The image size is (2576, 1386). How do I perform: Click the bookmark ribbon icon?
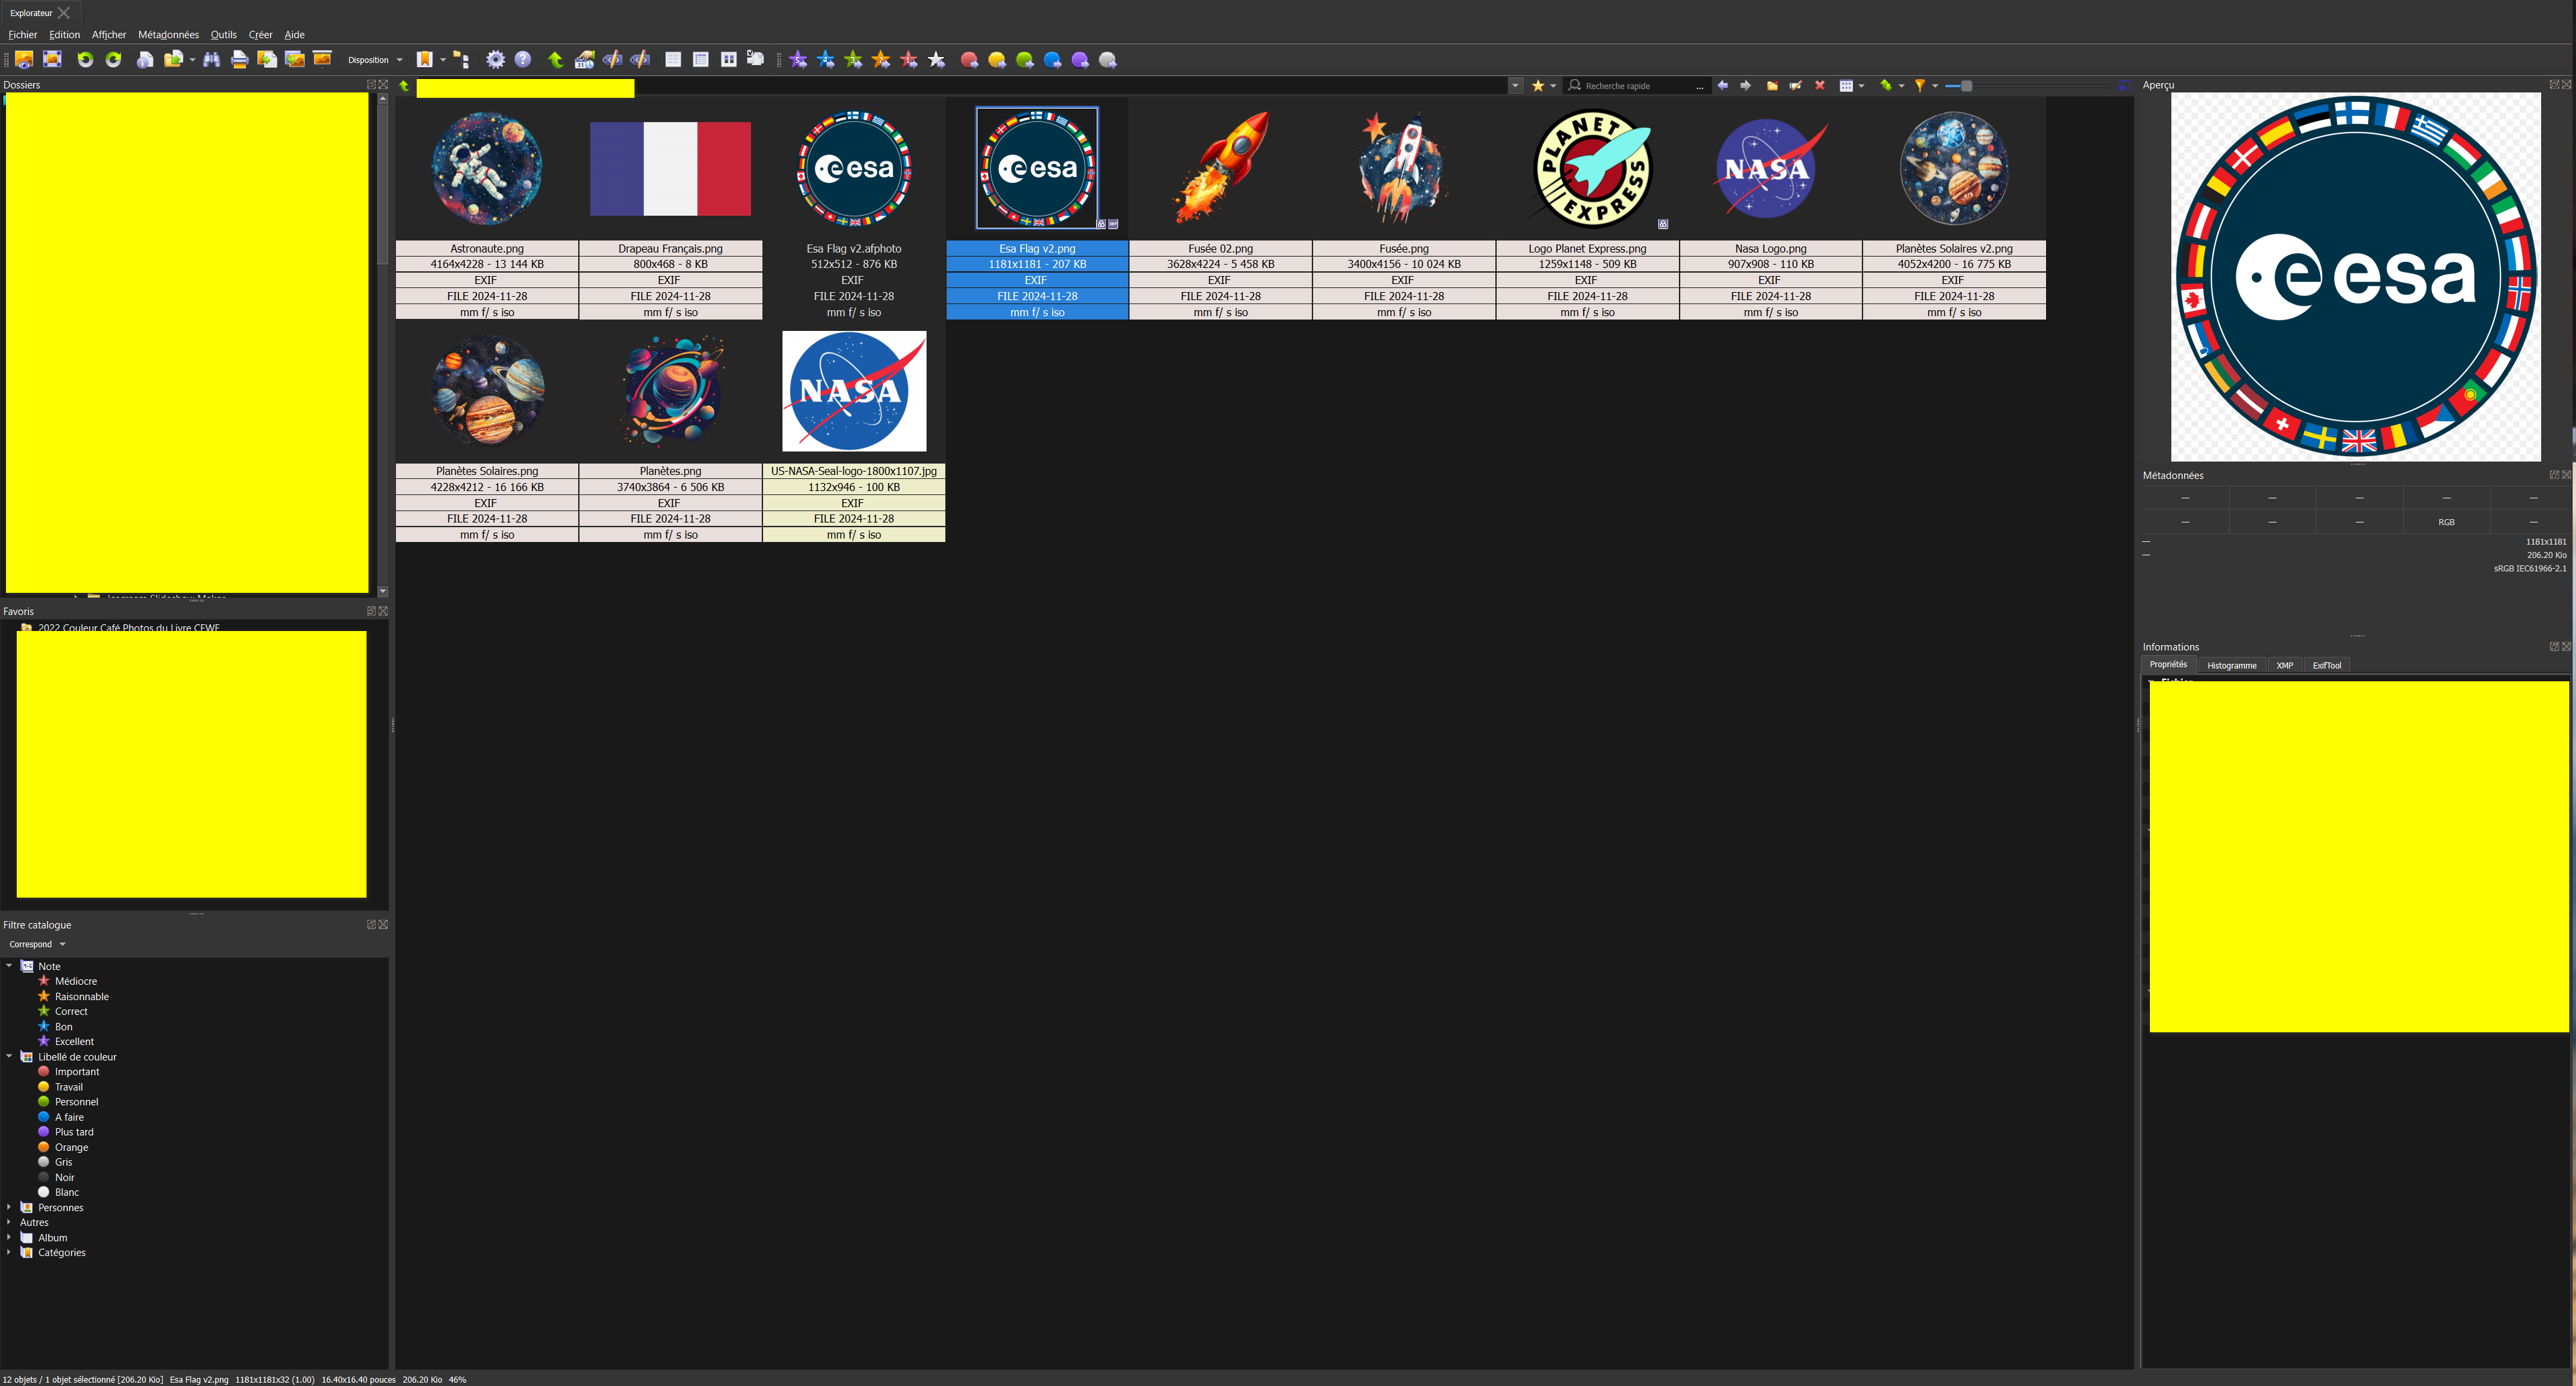coord(425,60)
